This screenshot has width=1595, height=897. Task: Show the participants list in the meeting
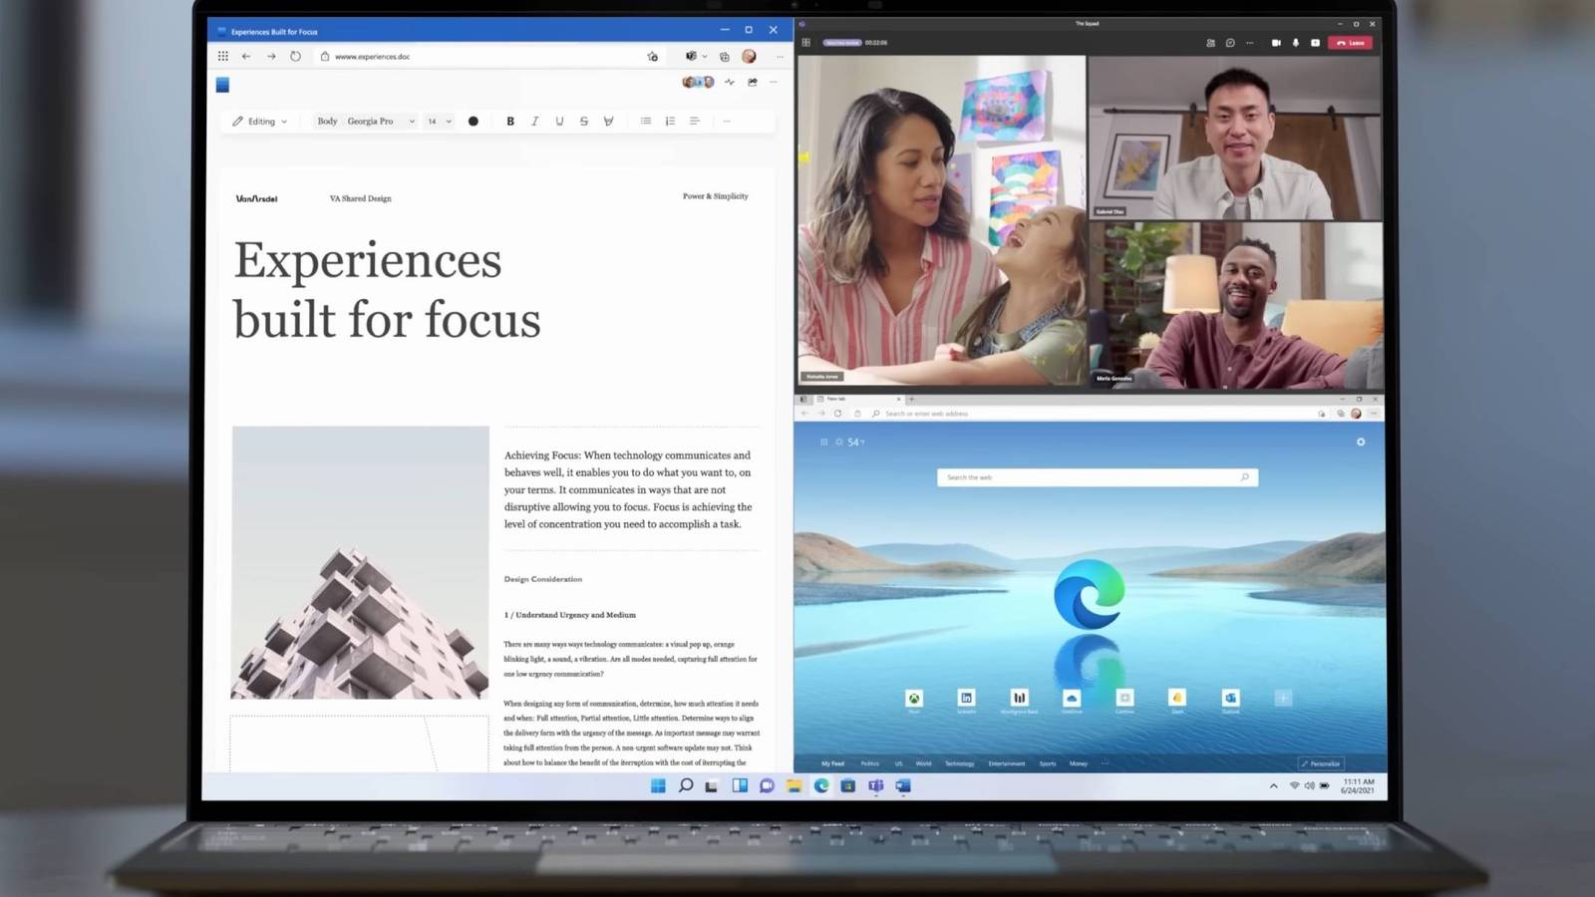pos(1210,43)
